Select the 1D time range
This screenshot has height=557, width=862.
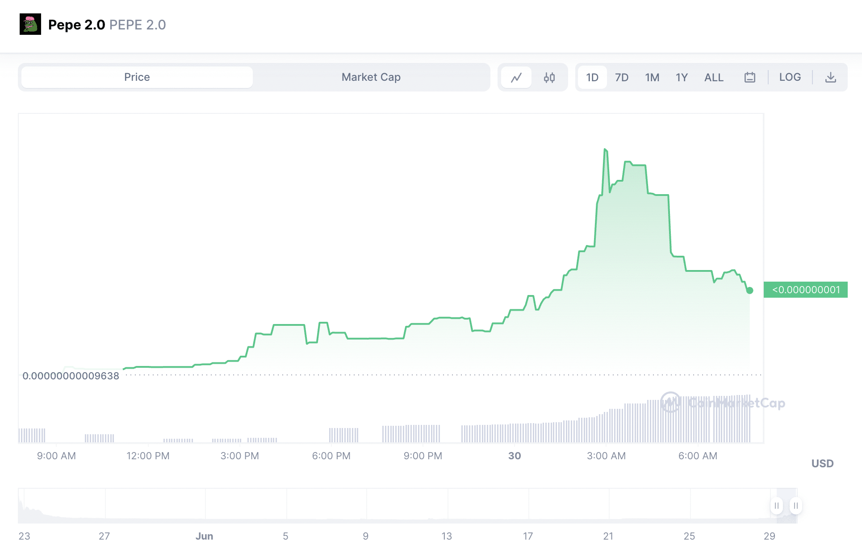click(592, 77)
